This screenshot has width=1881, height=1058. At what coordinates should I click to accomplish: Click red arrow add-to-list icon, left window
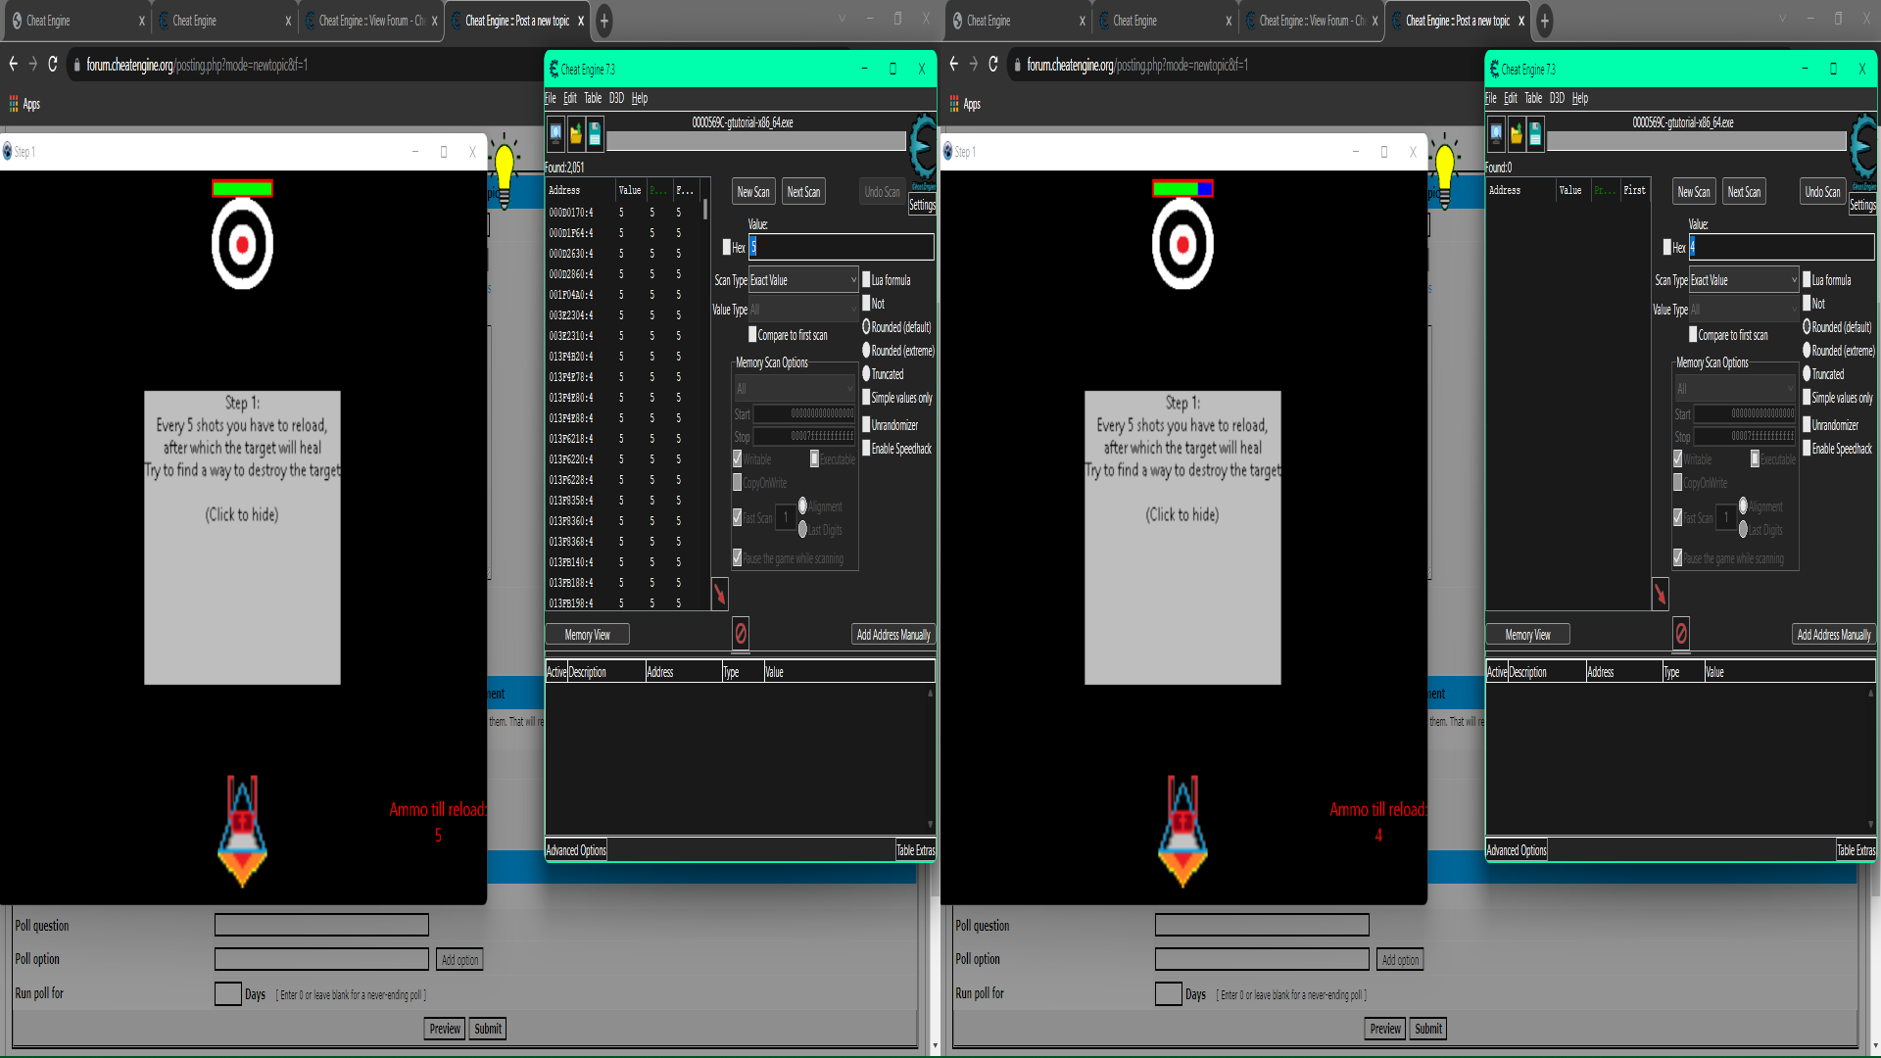pyautogui.click(x=719, y=593)
